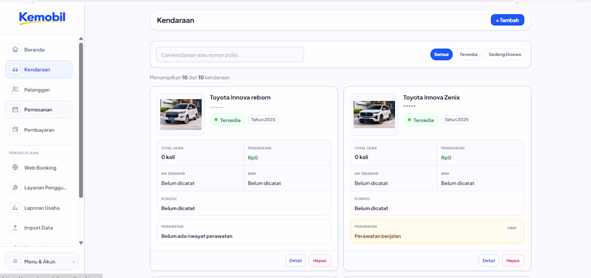Open Import Data page

pos(39,228)
